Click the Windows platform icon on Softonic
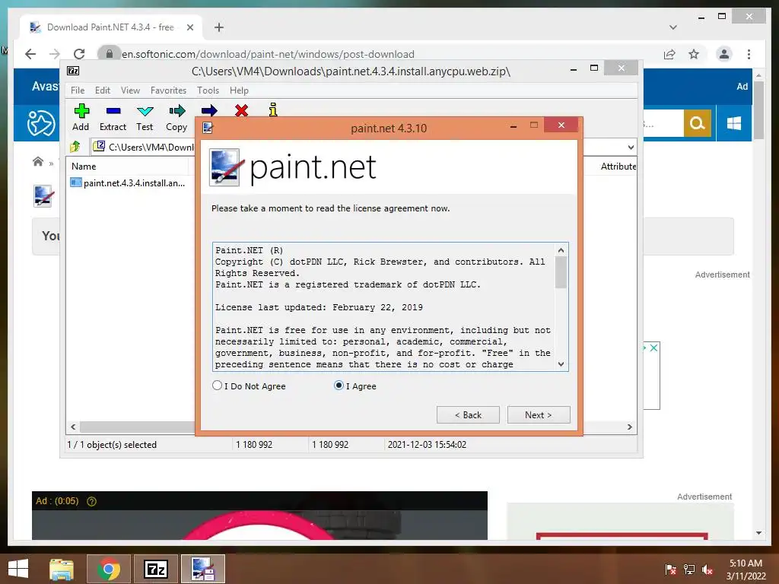The width and height of the screenshot is (779, 584). (734, 122)
